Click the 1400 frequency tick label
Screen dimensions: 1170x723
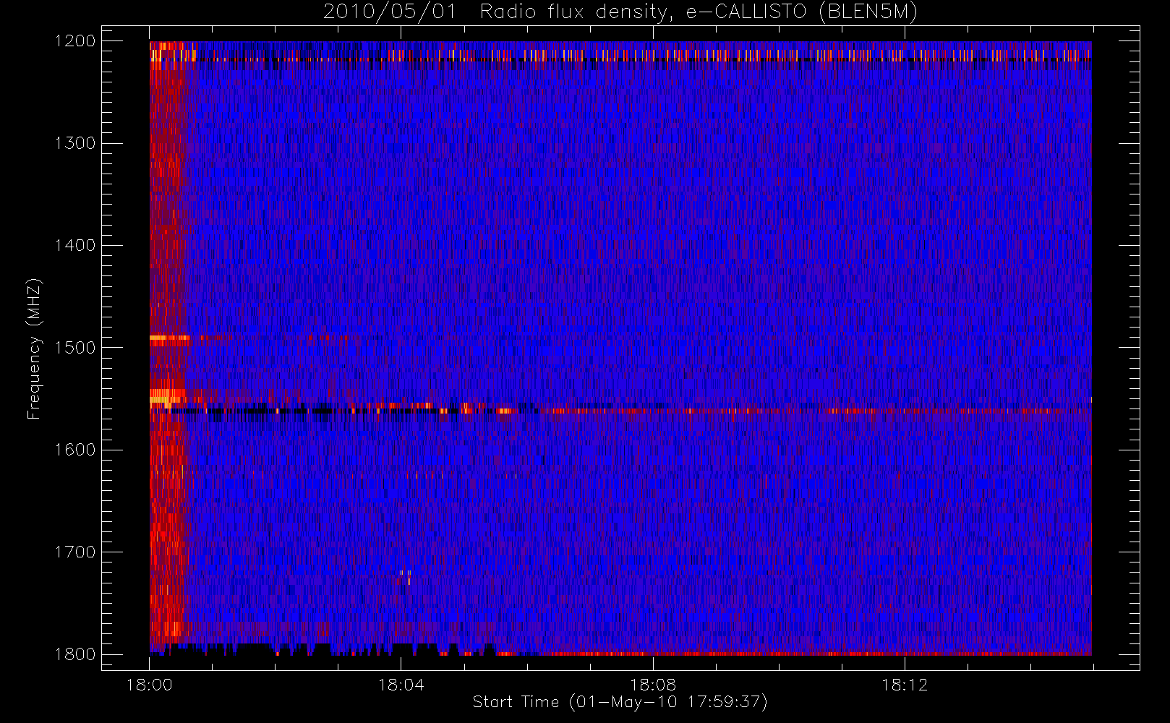(75, 246)
